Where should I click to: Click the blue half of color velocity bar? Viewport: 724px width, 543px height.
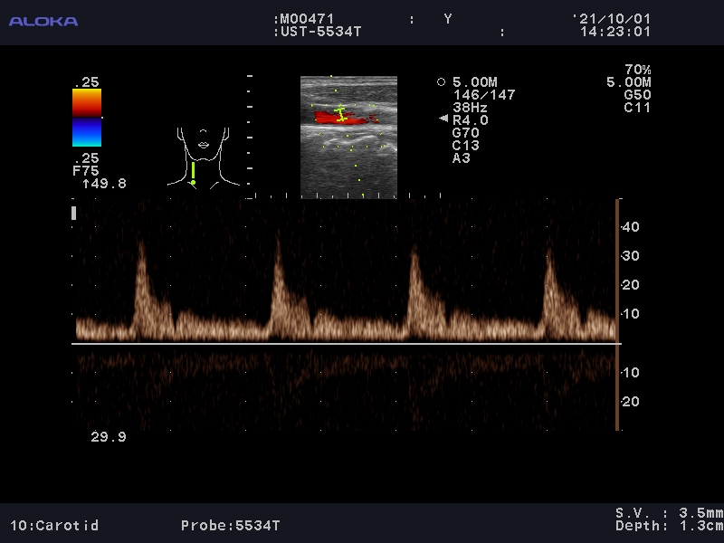coord(87,132)
